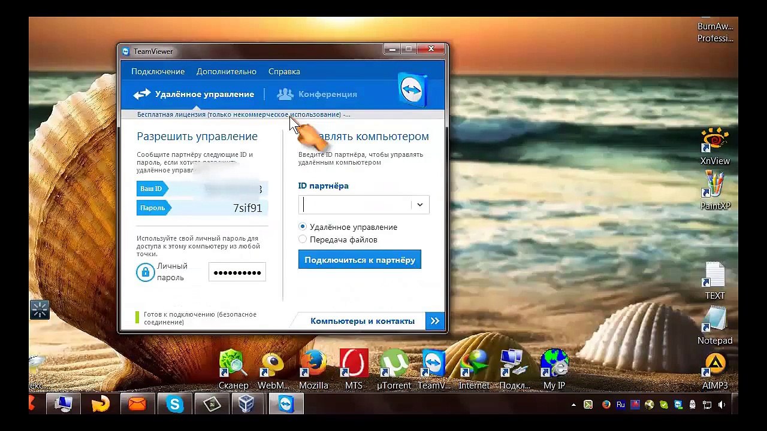
Task: Open the orange mail app in taskbar
Action: pos(137,405)
